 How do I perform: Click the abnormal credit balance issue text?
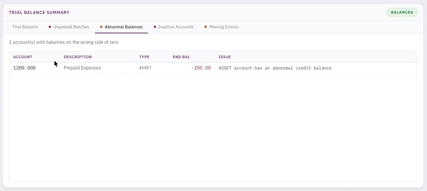[x=275, y=68]
